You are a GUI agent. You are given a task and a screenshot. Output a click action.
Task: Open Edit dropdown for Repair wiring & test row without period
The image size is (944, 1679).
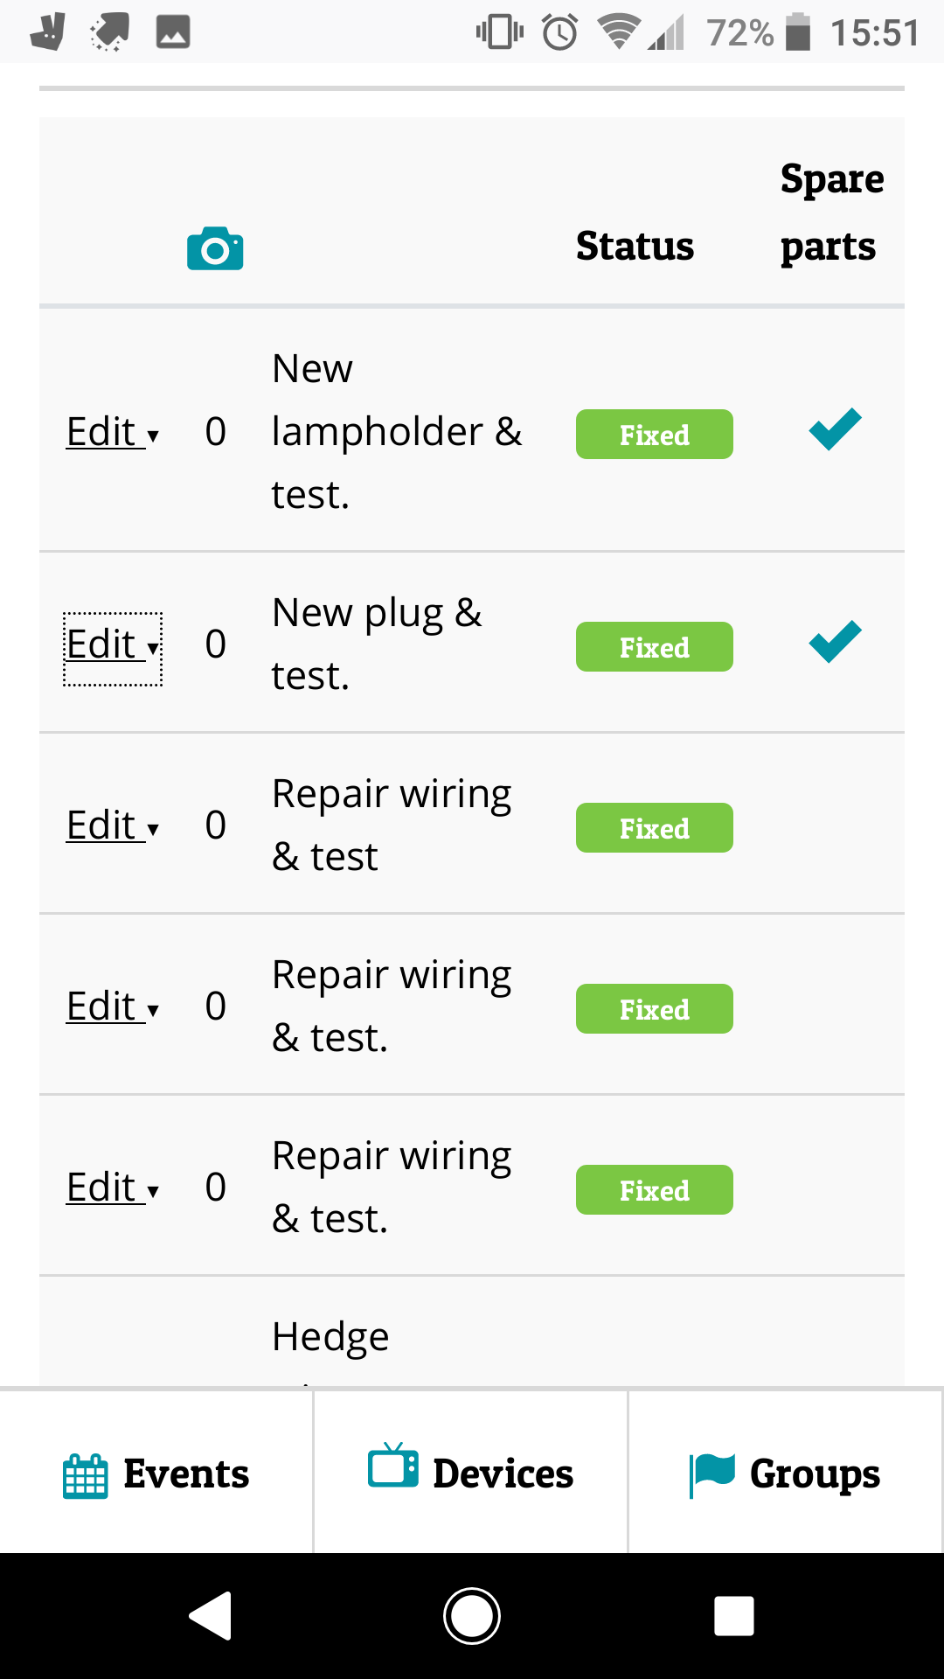[x=112, y=826]
